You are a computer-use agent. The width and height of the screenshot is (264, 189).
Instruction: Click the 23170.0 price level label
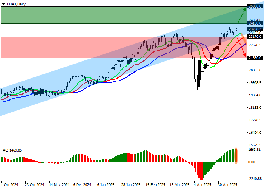tap(255, 37)
